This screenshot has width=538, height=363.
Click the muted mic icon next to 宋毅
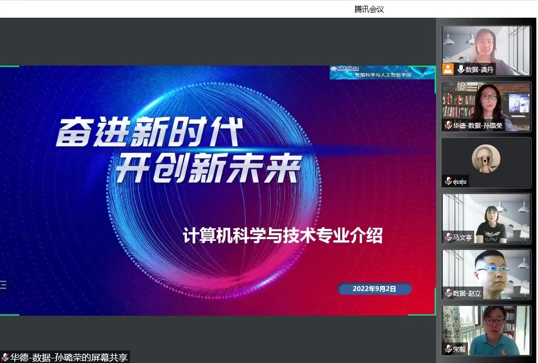coord(448,349)
